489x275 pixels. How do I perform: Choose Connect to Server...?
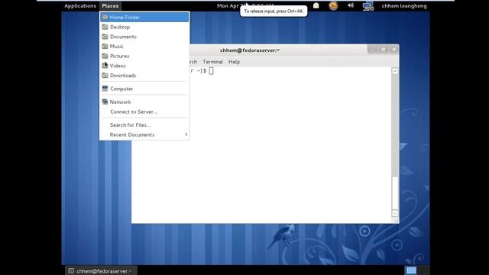pos(144,112)
